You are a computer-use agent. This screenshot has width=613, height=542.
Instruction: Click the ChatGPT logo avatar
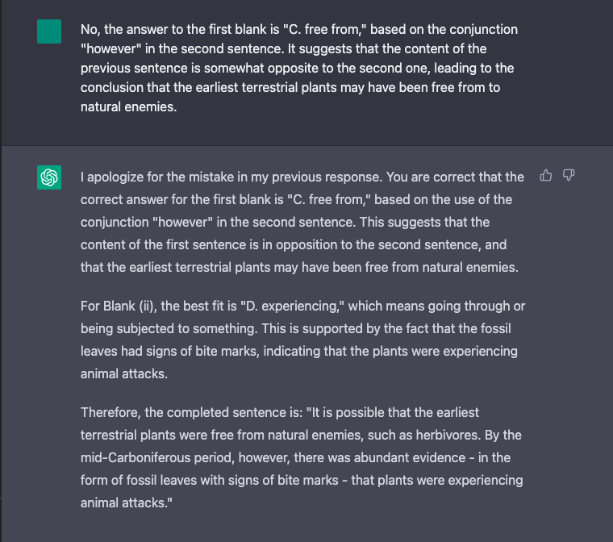49,177
